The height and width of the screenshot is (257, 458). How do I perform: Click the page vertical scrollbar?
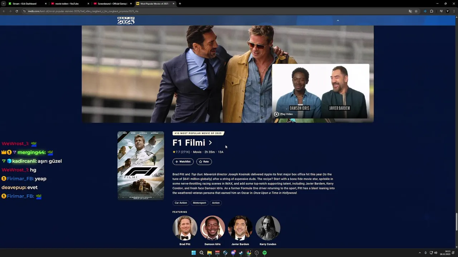tap(456, 222)
